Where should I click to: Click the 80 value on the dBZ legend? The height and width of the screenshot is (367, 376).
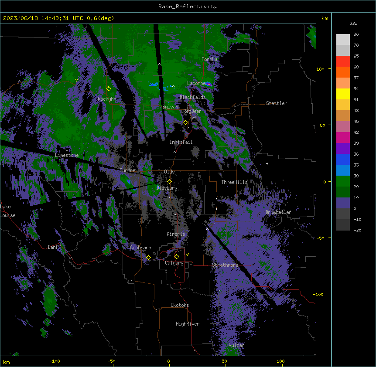[x=356, y=34]
